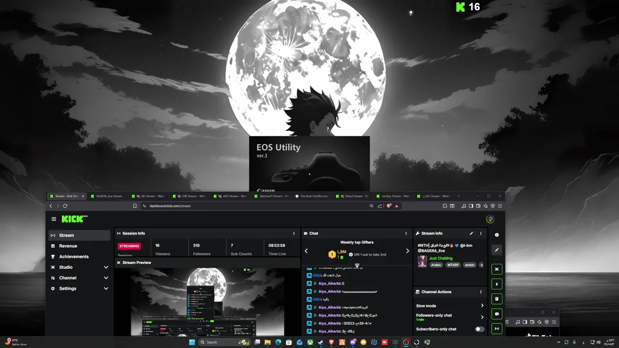Click the Just Chatting category thumbnail
The height and width of the screenshot is (348, 619).
coord(422,261)
